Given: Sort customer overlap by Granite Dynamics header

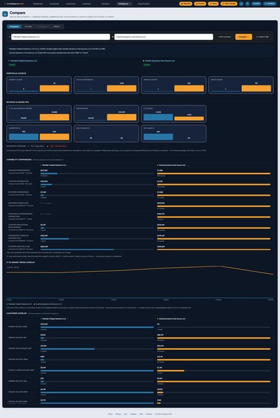Looking at the screenshot, I should 173,319.
